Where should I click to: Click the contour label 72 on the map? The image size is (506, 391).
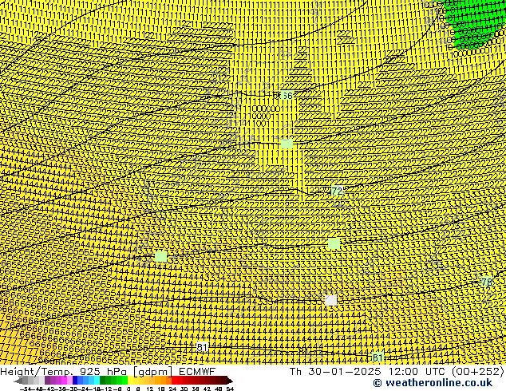point(337,191)
